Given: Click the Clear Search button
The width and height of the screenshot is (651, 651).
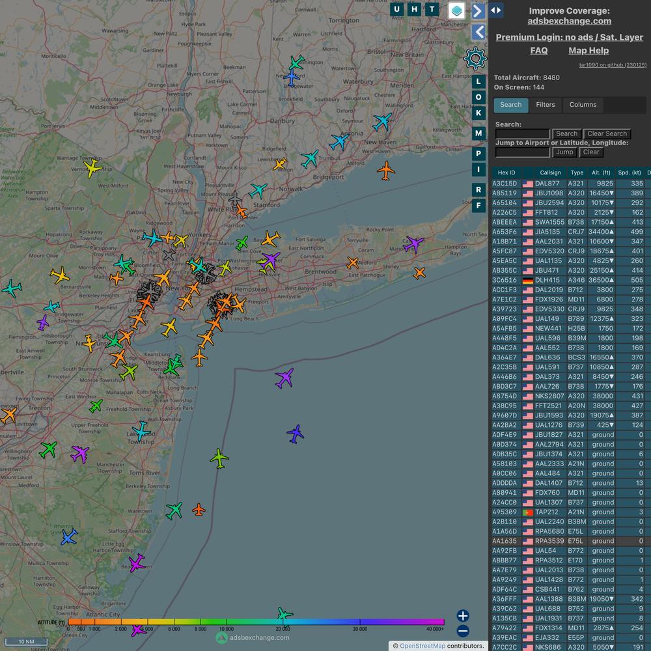Looking at the screenshot, I should click(607, 133).
